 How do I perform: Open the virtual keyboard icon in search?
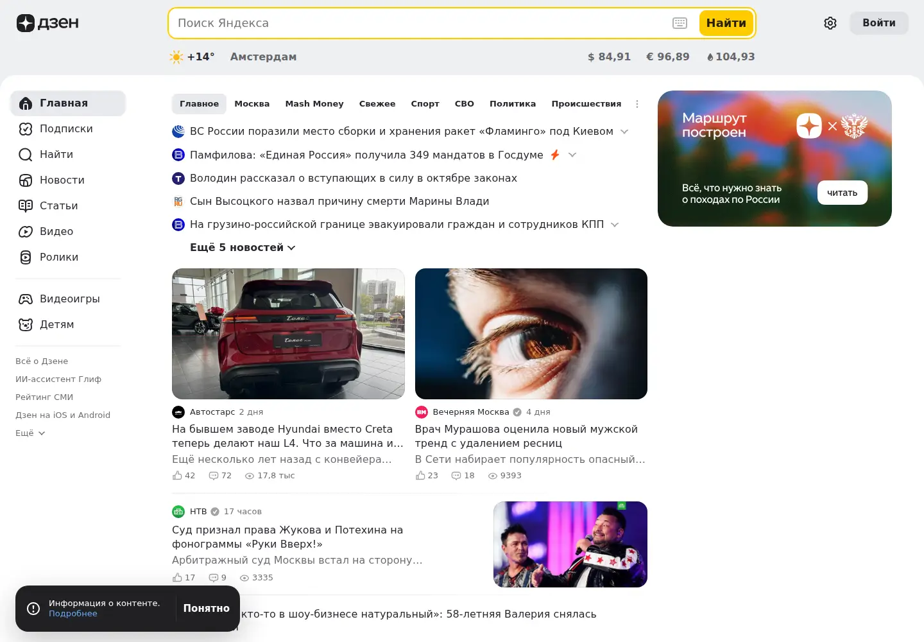[x=680, y=23]
